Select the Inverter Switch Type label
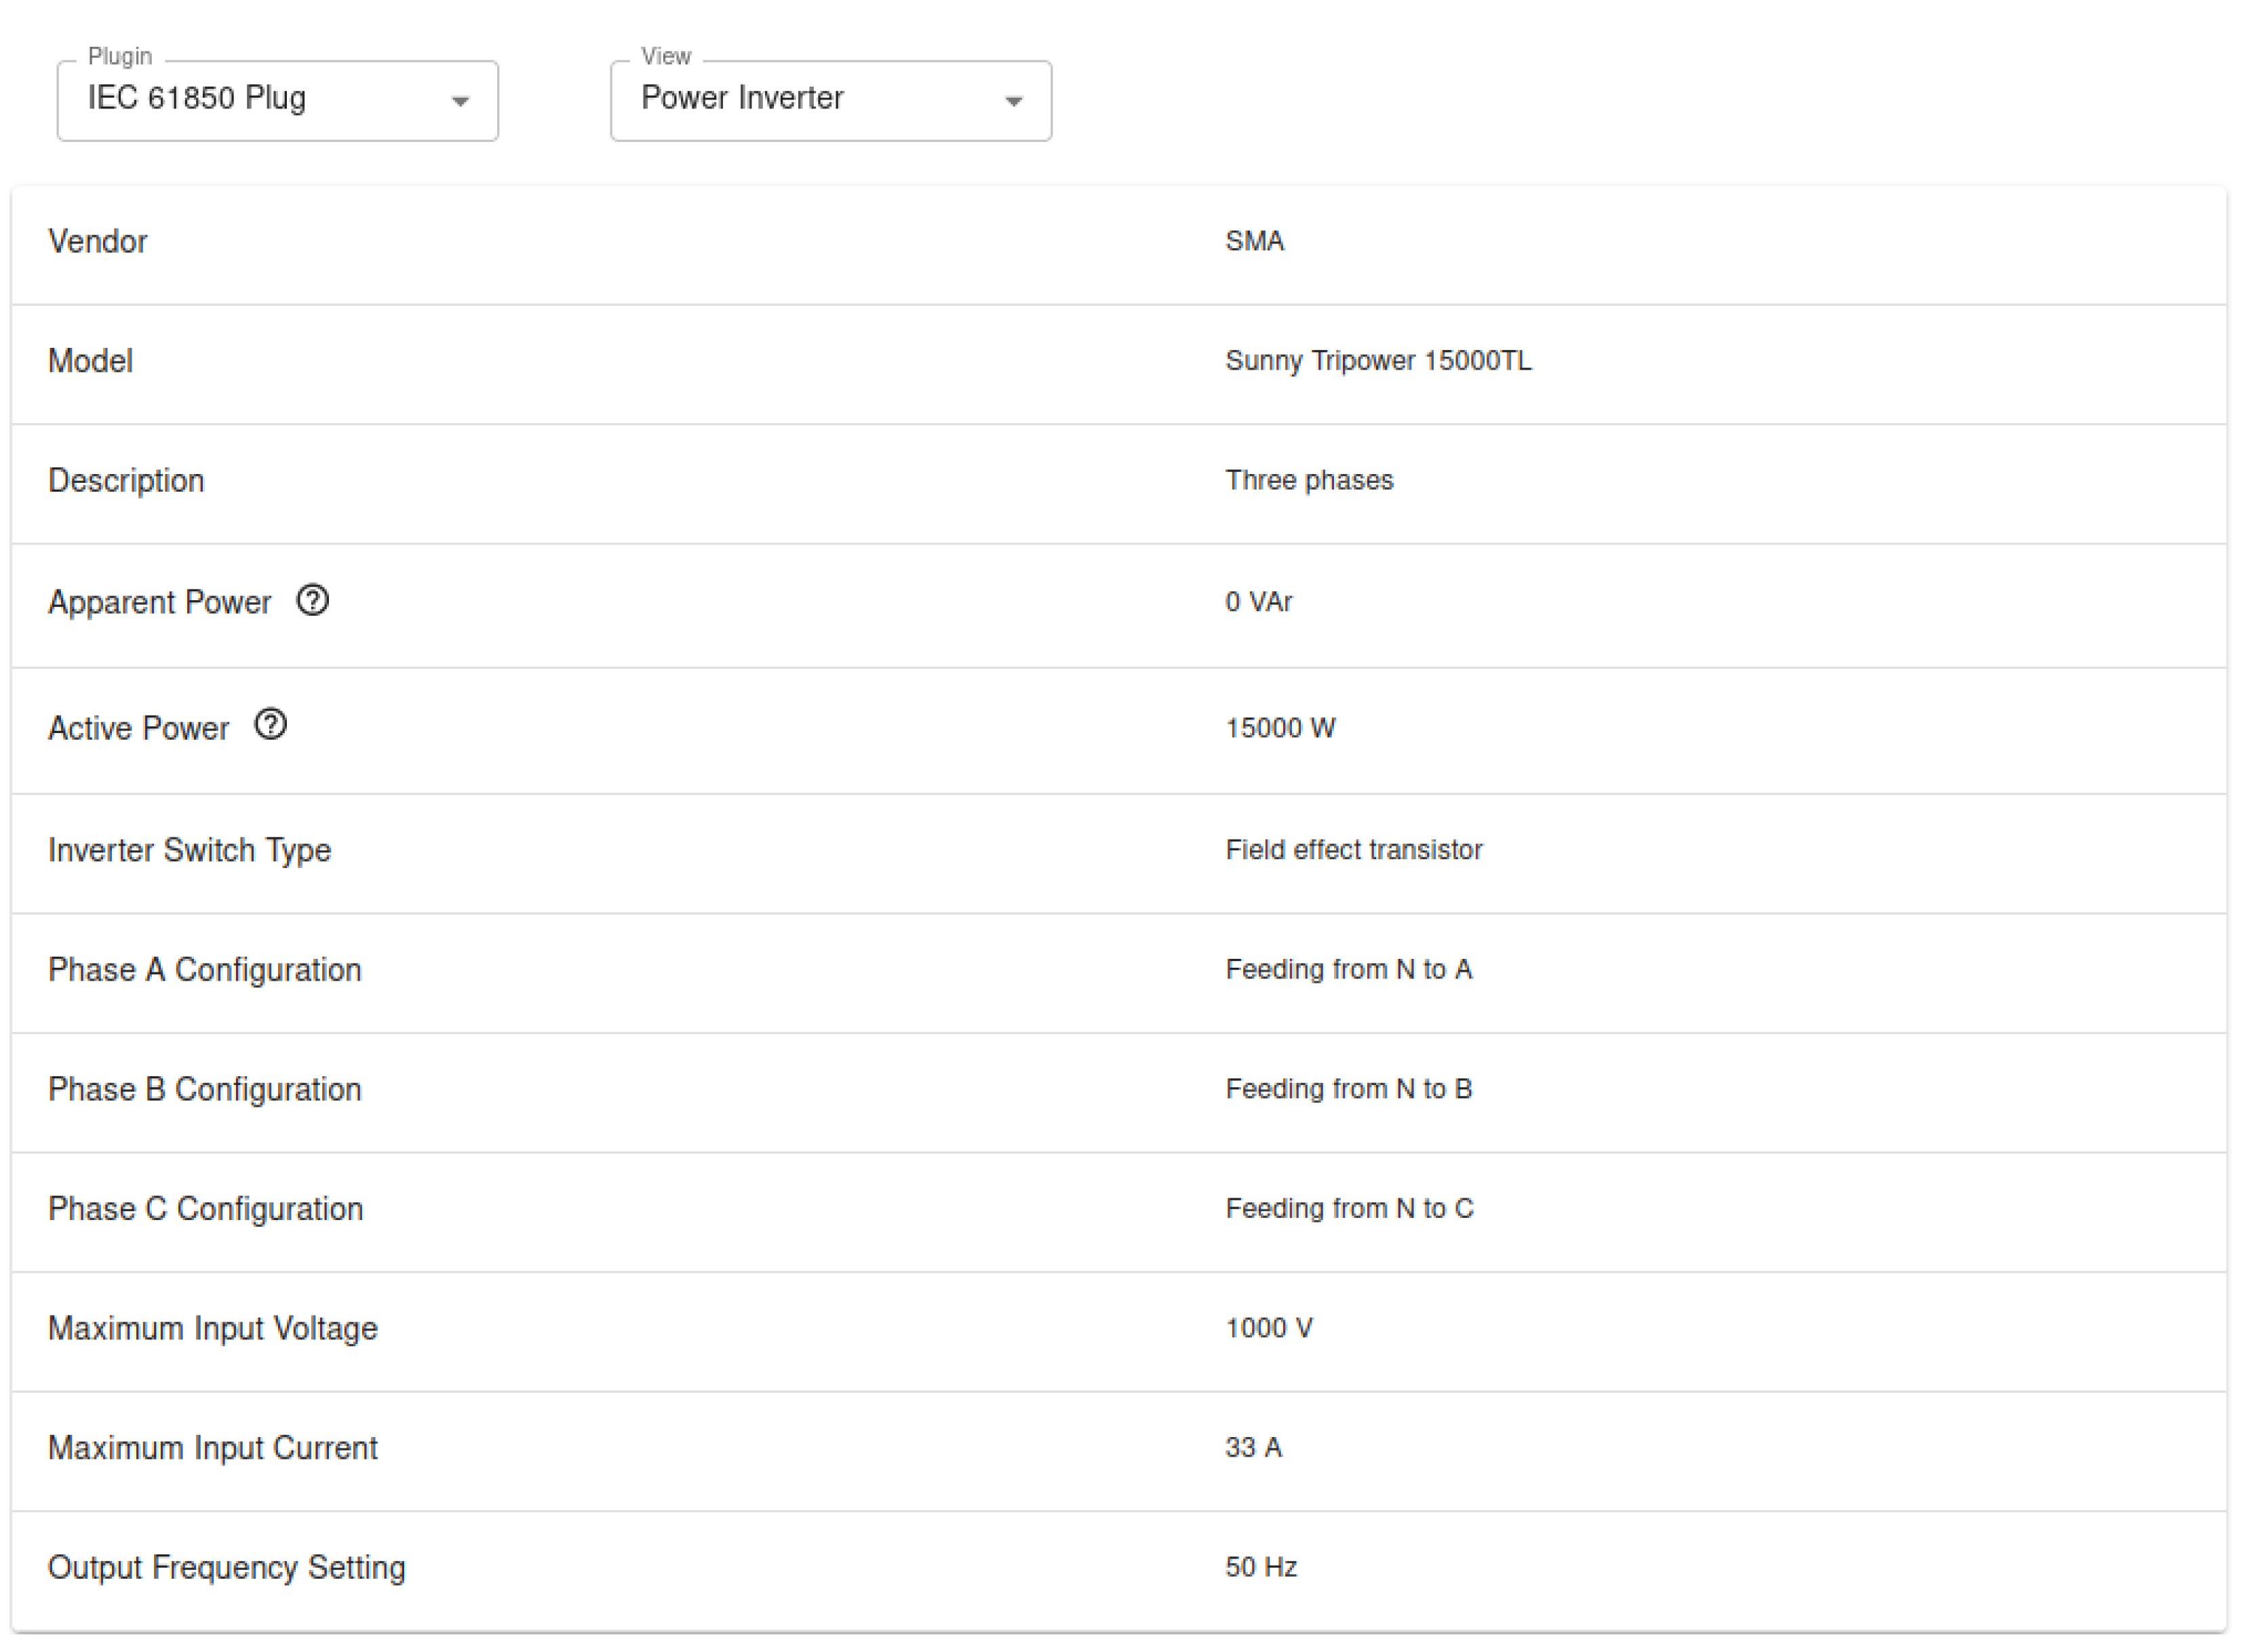Image resolution: width=2253 pixels, height=1652 pixels. [190, 850]
